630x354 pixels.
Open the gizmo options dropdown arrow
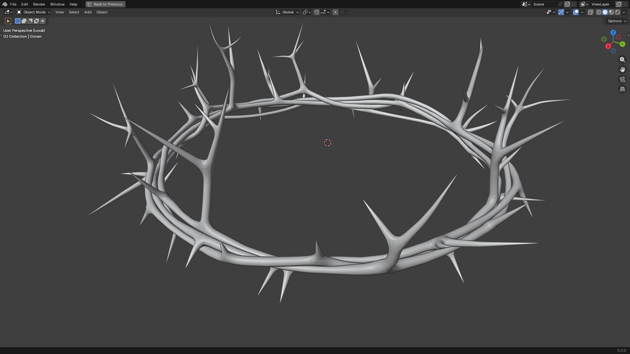(x=567, y=12)
